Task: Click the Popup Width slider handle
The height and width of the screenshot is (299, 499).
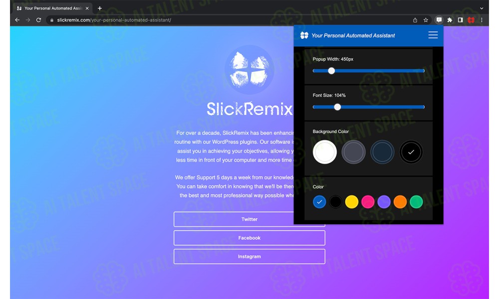Action: coord(331,71)
